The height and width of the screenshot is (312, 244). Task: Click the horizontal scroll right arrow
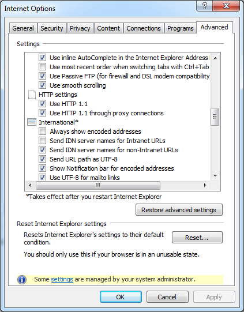click(x=205, y=186)
